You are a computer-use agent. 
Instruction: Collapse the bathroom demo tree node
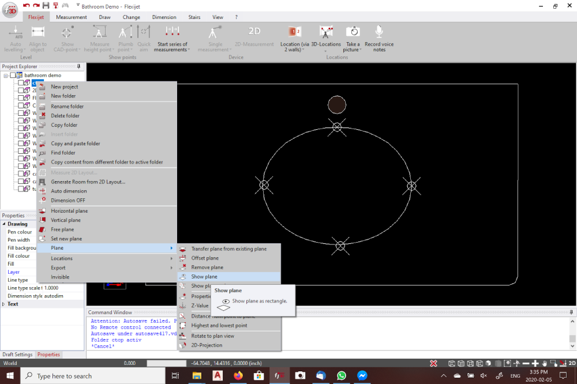point(6,76)
